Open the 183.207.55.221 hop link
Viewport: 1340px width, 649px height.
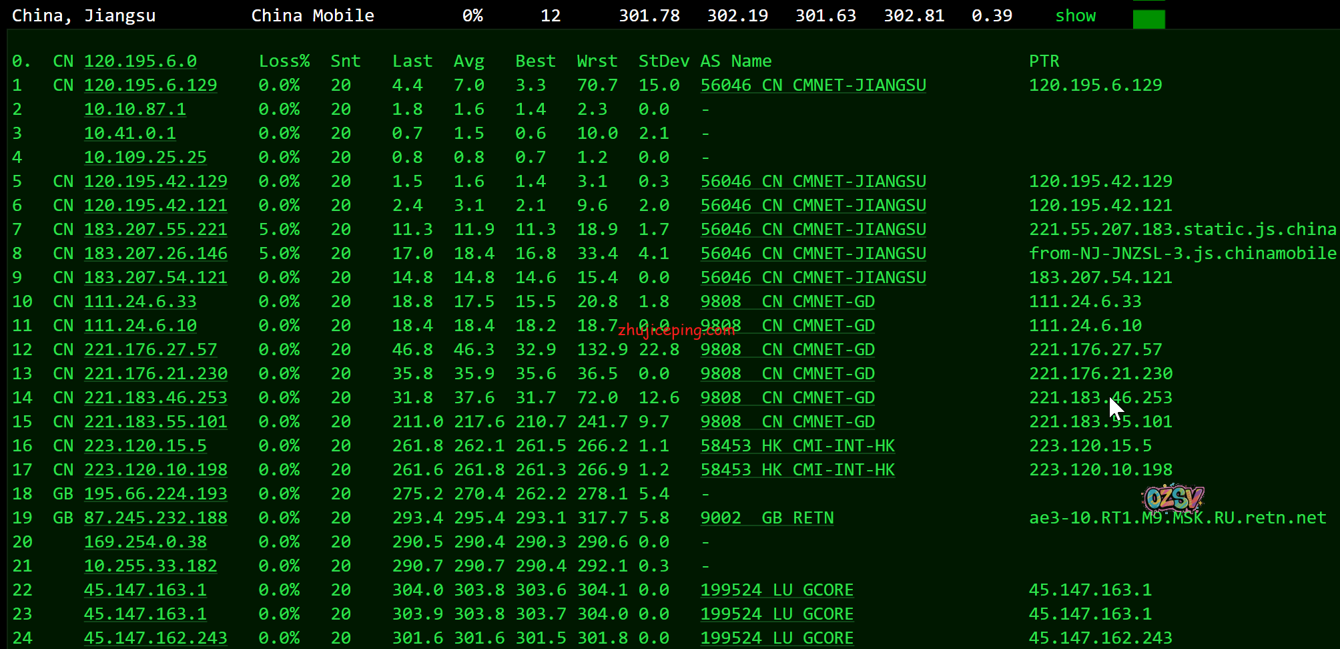pyautogui.click(x=155, y=230)
